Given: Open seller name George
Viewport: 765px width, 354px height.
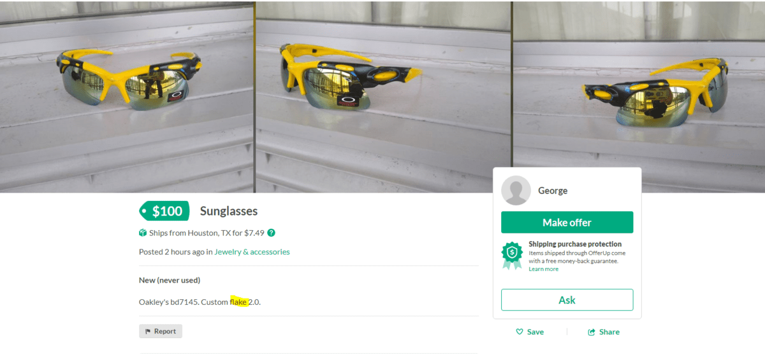Looking at the screenshot, I should tap(553, 191).
